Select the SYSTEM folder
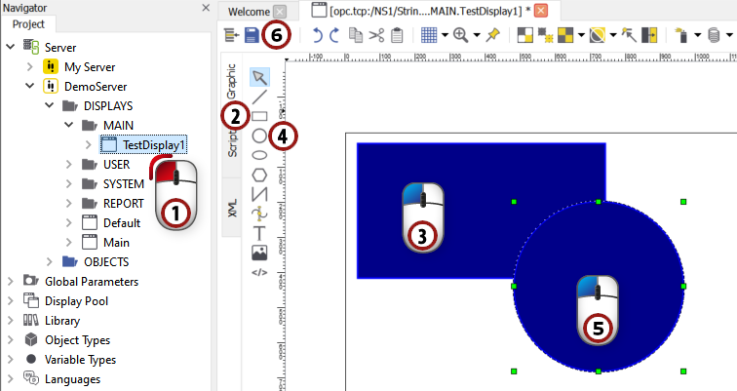 (124, 183)
